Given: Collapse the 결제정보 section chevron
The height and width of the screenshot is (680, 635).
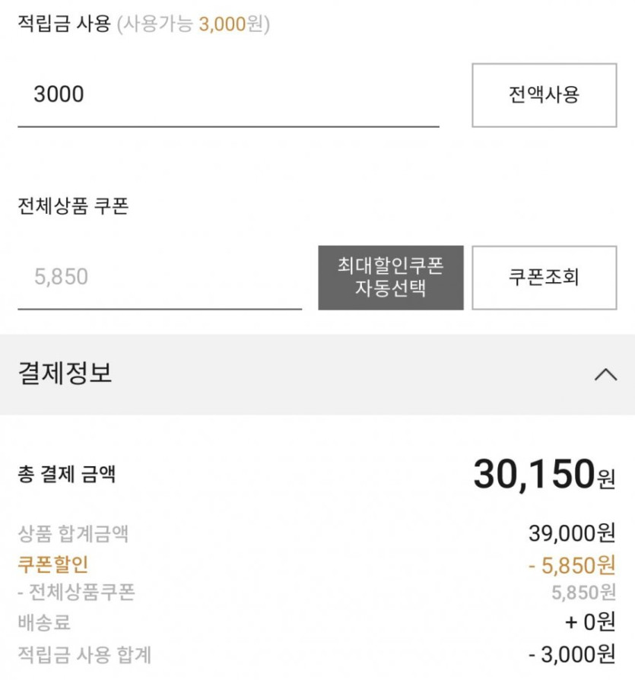Looking at the screenshot, I should [x=605, y=374].
